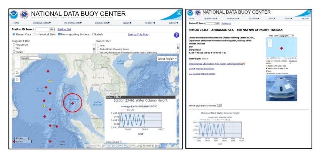Open NEWS menu on the station page

tap(272, 19)
